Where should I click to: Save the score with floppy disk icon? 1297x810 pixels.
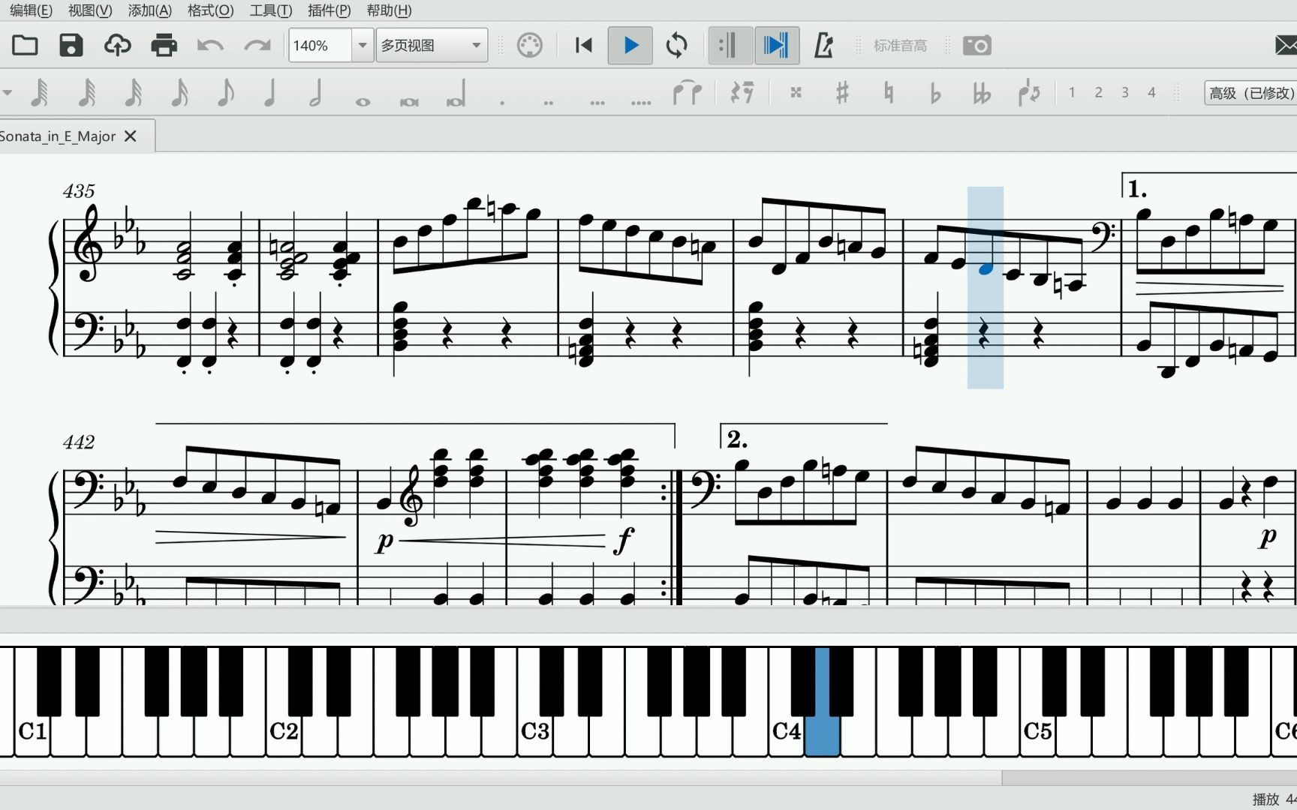71,46
